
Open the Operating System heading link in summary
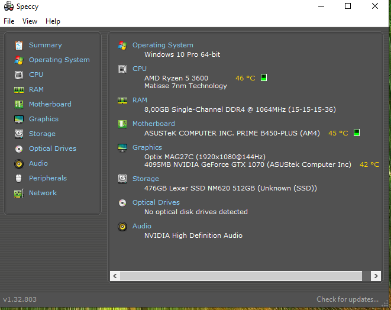[x=163, y=45]
